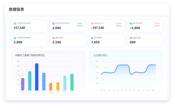The width and height of the screenshot is (174, 106).
Task: Click the 内部员工各部门完成合同对比 chart title
Action: pos(30,55)
